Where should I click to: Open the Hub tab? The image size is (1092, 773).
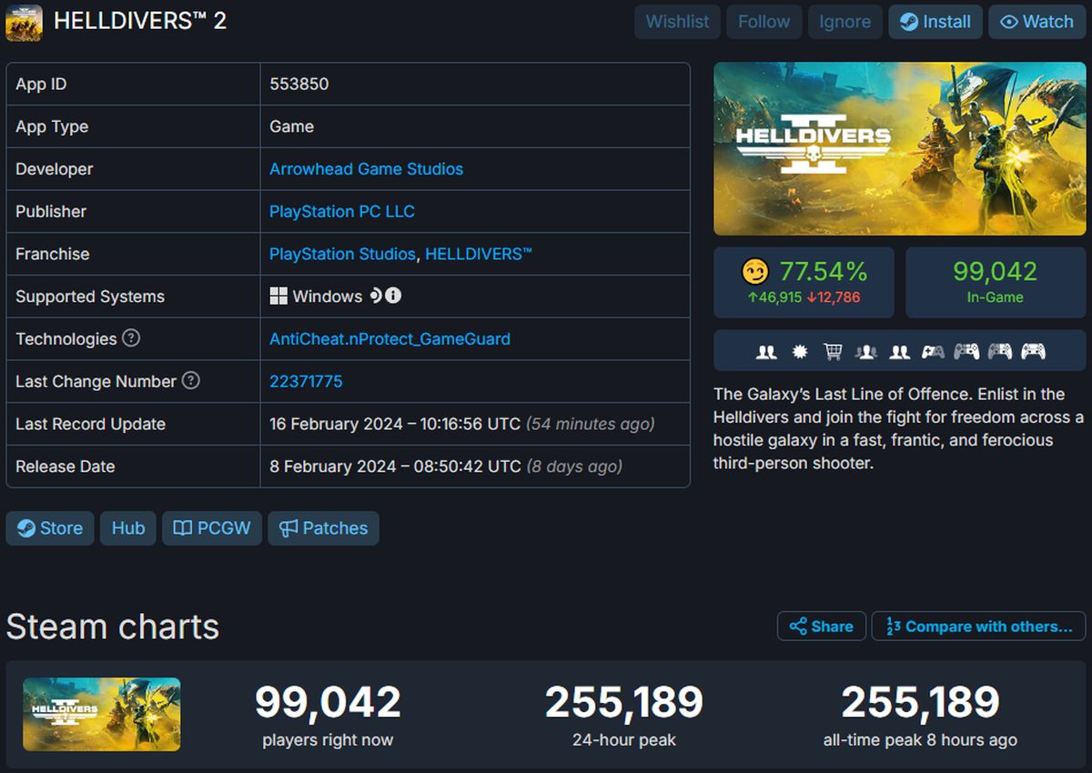point(127,528)
